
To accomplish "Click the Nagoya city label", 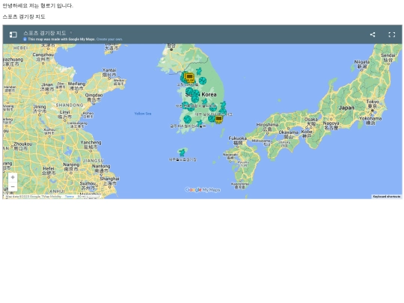I will (x=331, y=125).
